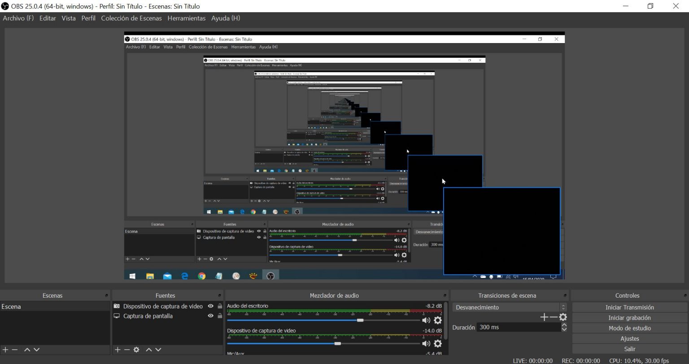Move the scene up in the Escenas panel
The height and width of the screenshot is (364, 689).
[27, 350]
